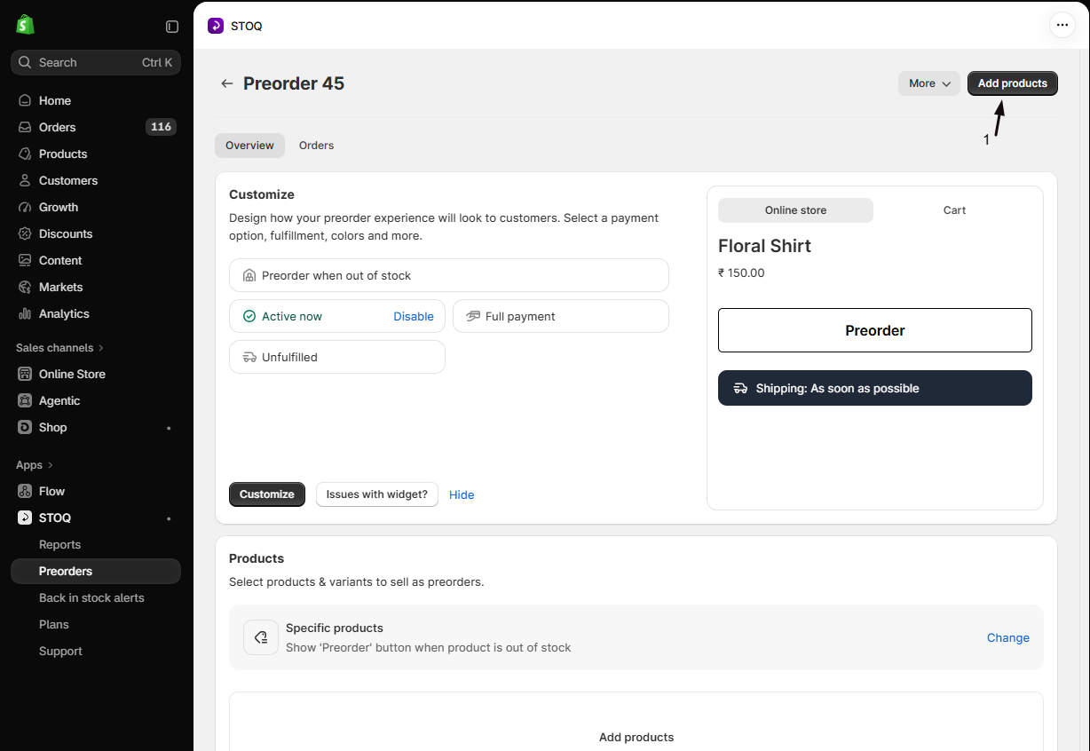Select the Online store preview tab

pos(795,210)
